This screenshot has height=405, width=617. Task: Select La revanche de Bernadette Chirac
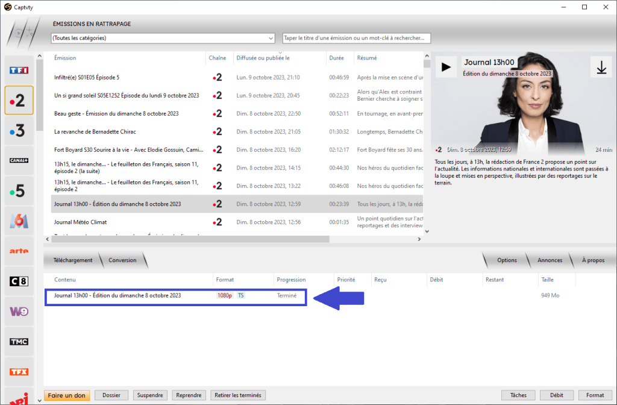(237, 132)
